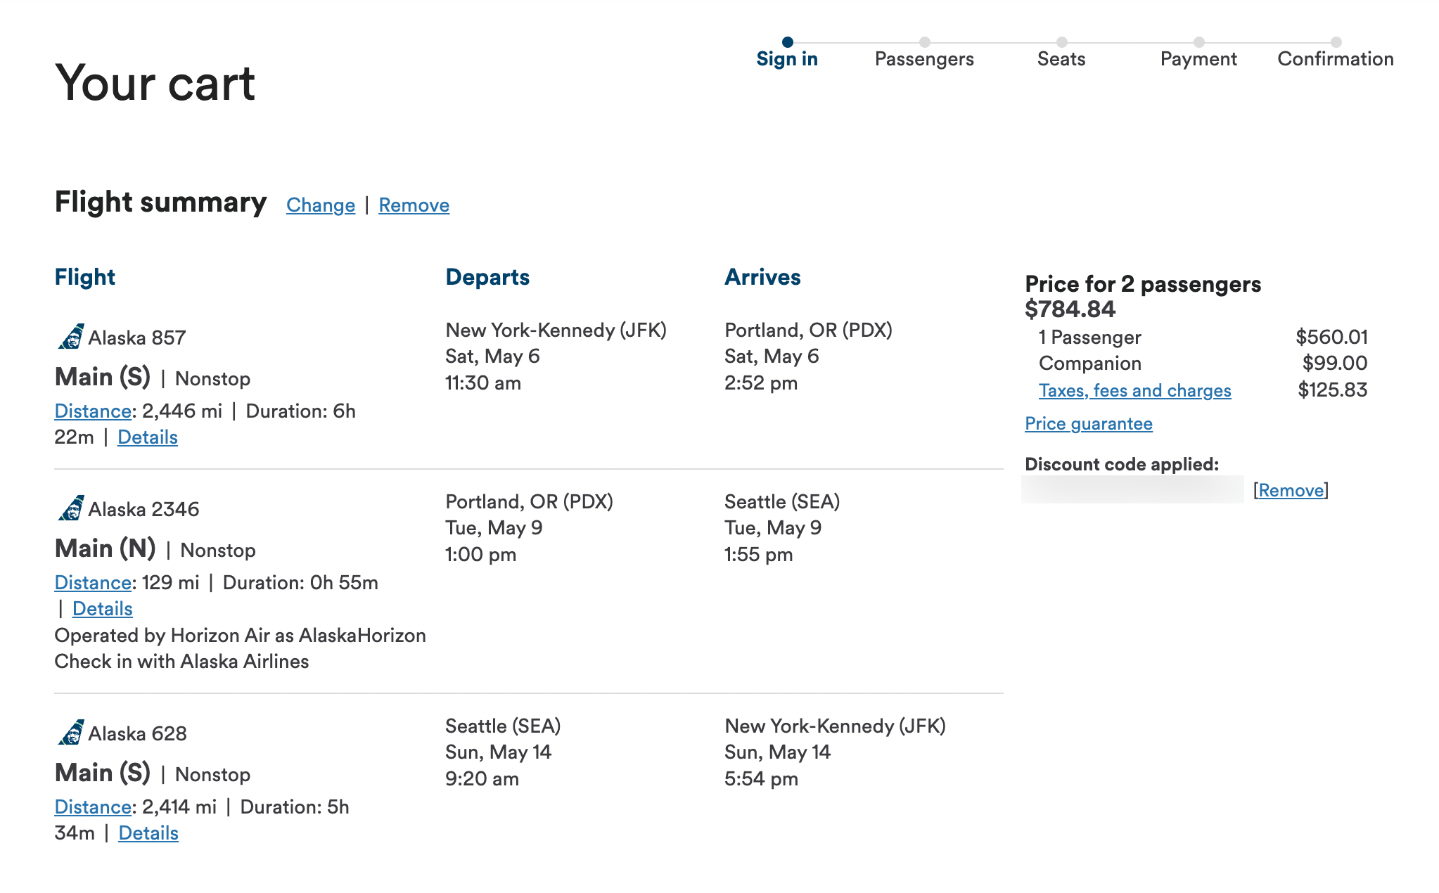Open Details for Alaska 628 flight
1439x893 pixels.
tap(148, 833)
